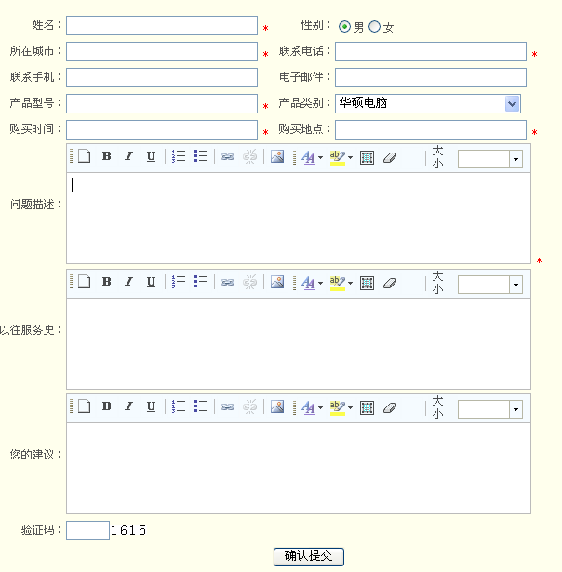The height and width of the screenshot is (572, 562).
Task: Insert image in 问题描述 editor
Action: pyautogui.click(x=277, y=156)
